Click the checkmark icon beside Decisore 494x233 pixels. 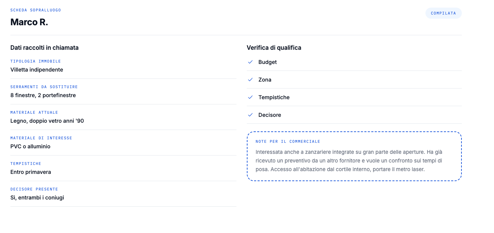(250, 115)
